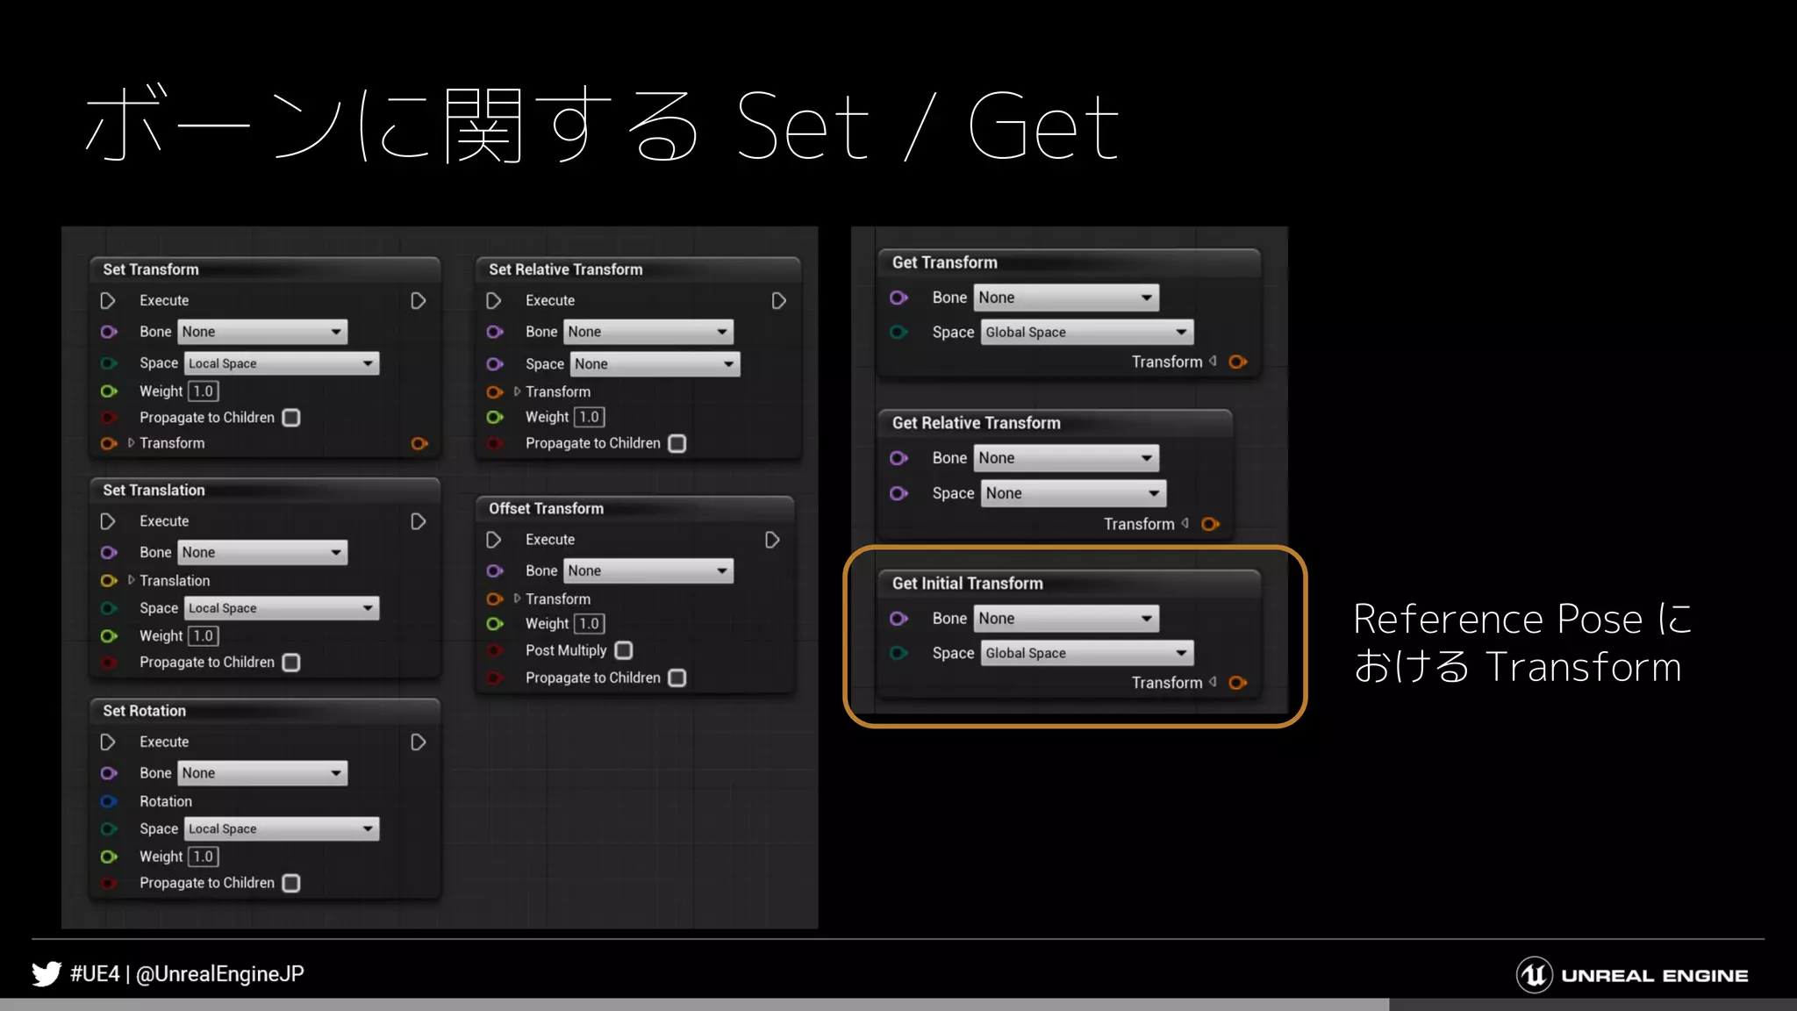The width and height of the screenshot is (1797, 1011).
Task: Click Set Rotation output execute pin
Action: point(419,742)
